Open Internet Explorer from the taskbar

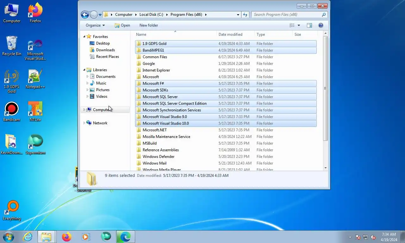(28, 237)
